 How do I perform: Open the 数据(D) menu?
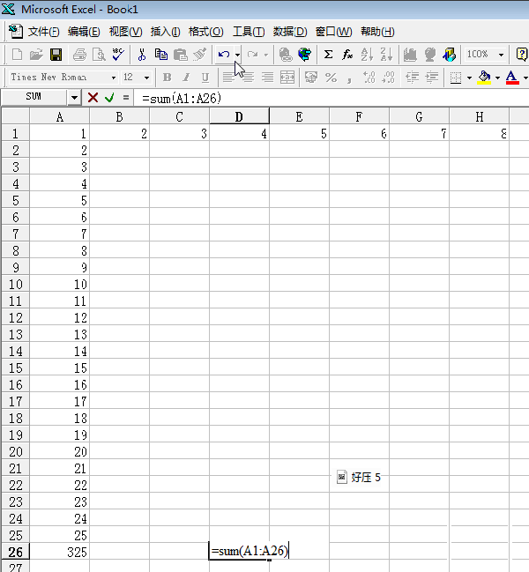coord(290,32)
